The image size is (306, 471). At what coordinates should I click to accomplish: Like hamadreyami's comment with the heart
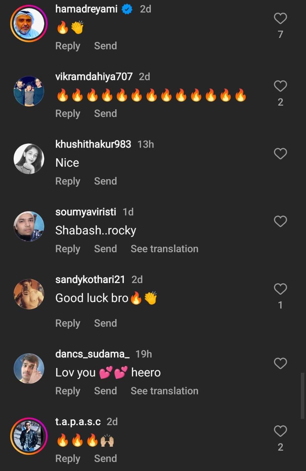coord(280,18)
